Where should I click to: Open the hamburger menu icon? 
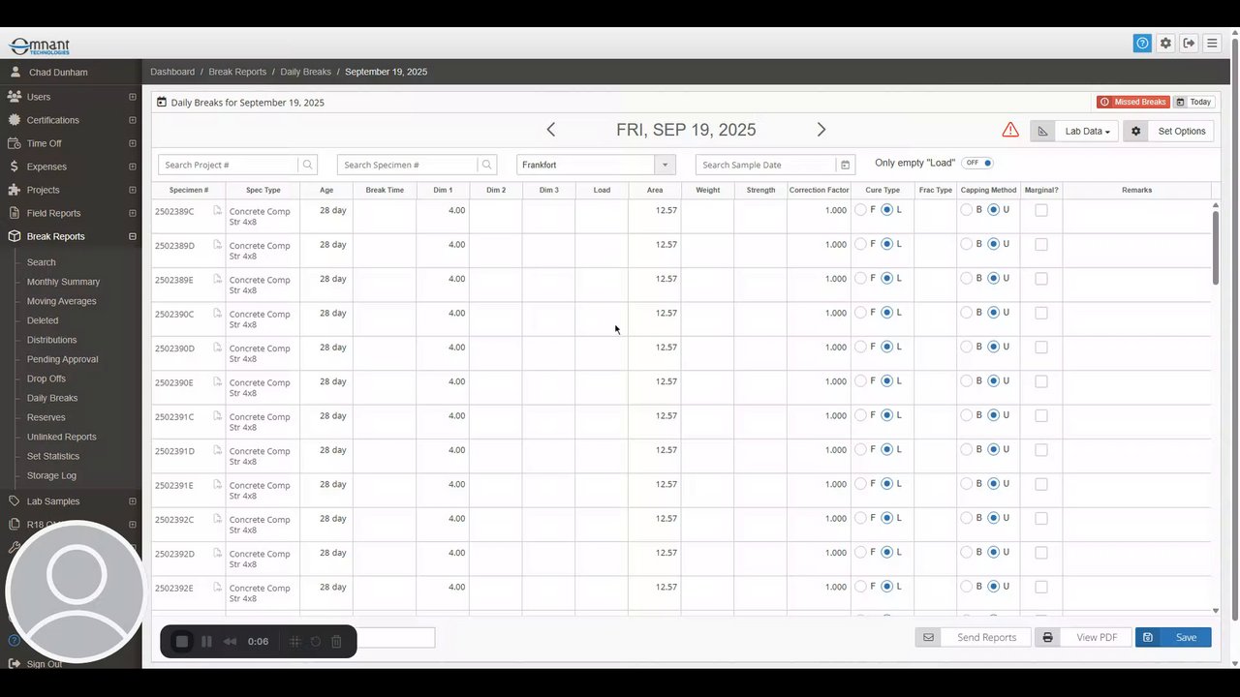[1212, 44]
